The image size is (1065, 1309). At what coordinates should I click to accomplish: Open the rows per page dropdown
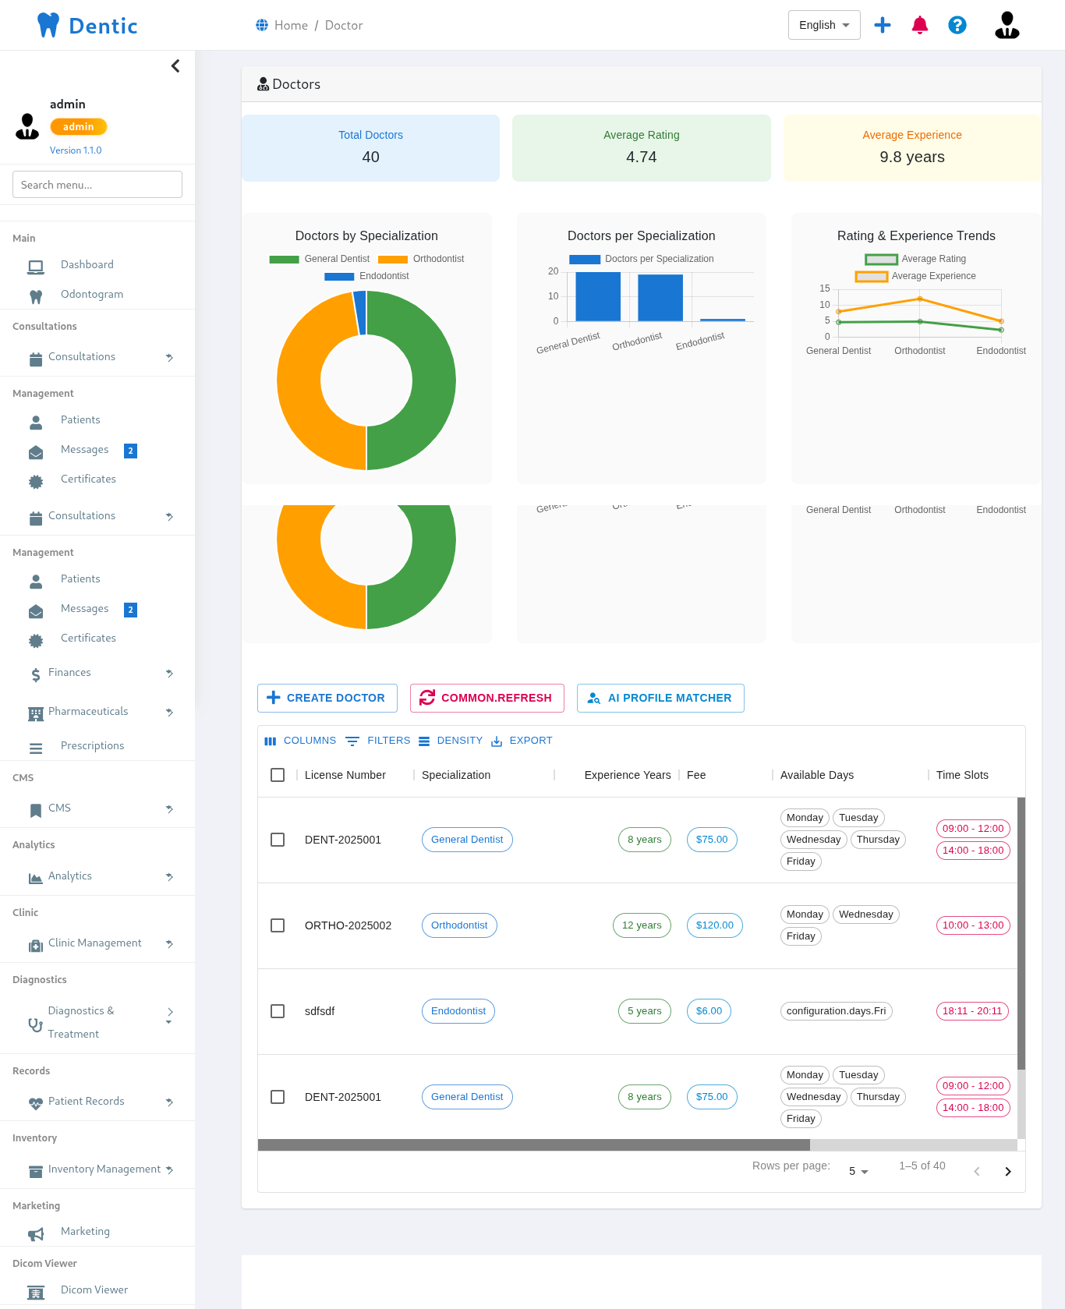click(x=858, y=1172)
